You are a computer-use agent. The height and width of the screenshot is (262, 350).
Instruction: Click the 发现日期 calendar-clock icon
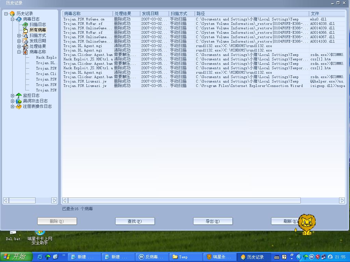coord(25,41)
